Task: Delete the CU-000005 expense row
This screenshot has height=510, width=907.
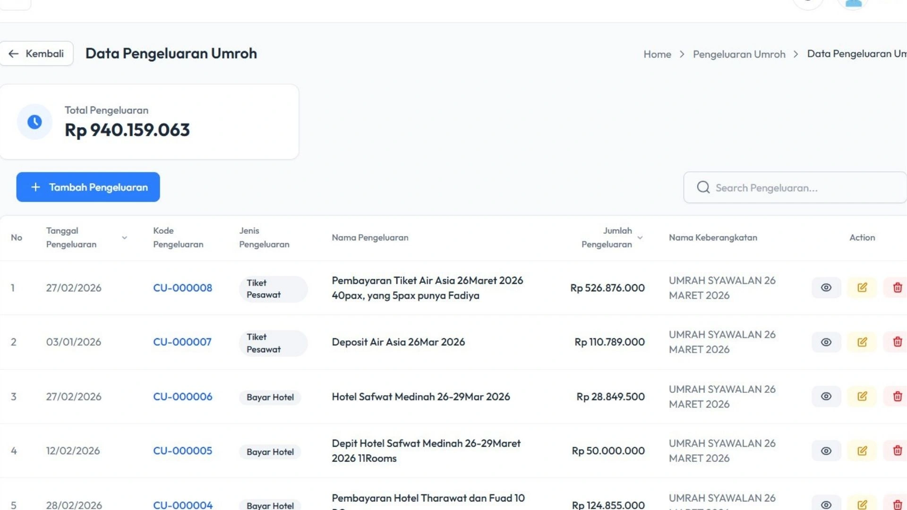Action: click(x=897, y=450)
